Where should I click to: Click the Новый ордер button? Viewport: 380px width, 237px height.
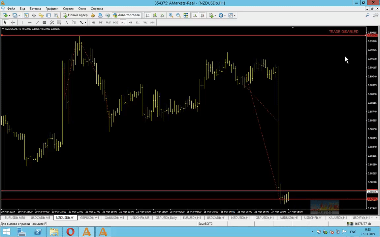click(x=75, y=15)
